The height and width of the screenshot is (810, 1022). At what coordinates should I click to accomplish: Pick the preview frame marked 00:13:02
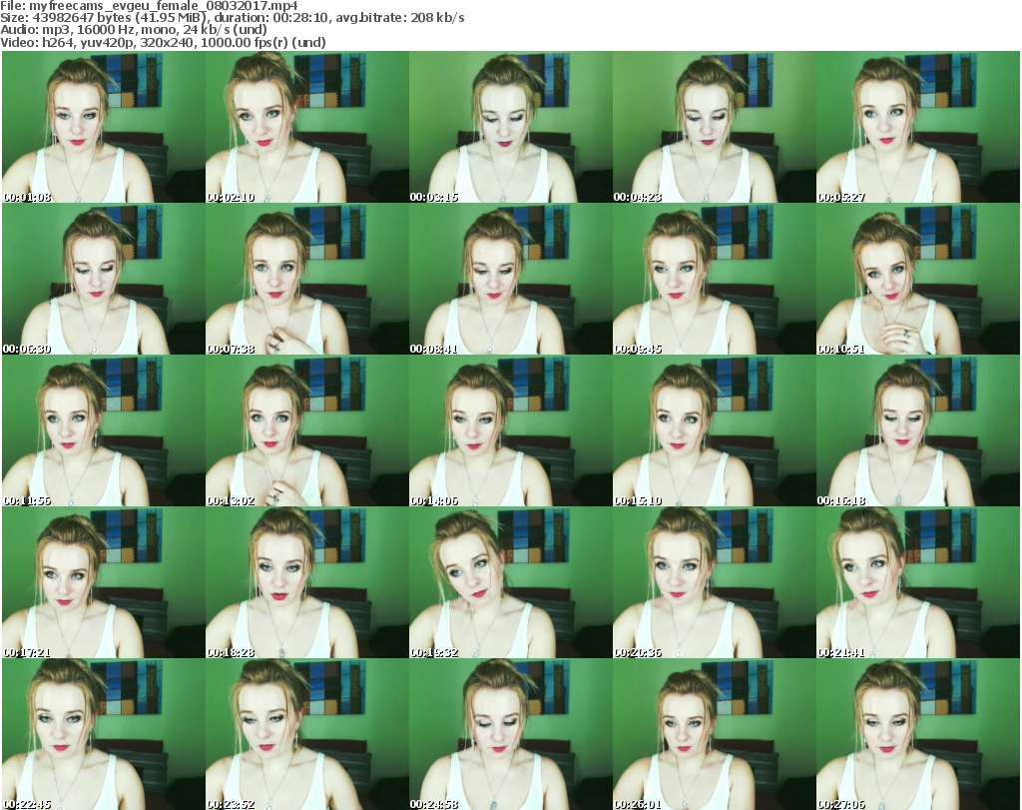click(x=307, y=431)
